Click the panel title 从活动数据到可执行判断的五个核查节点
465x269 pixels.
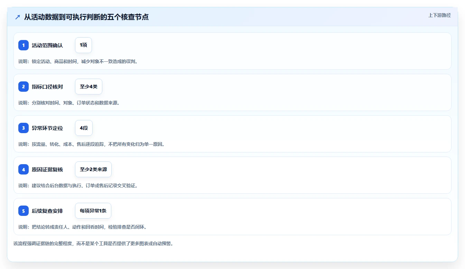click(86, 17)
